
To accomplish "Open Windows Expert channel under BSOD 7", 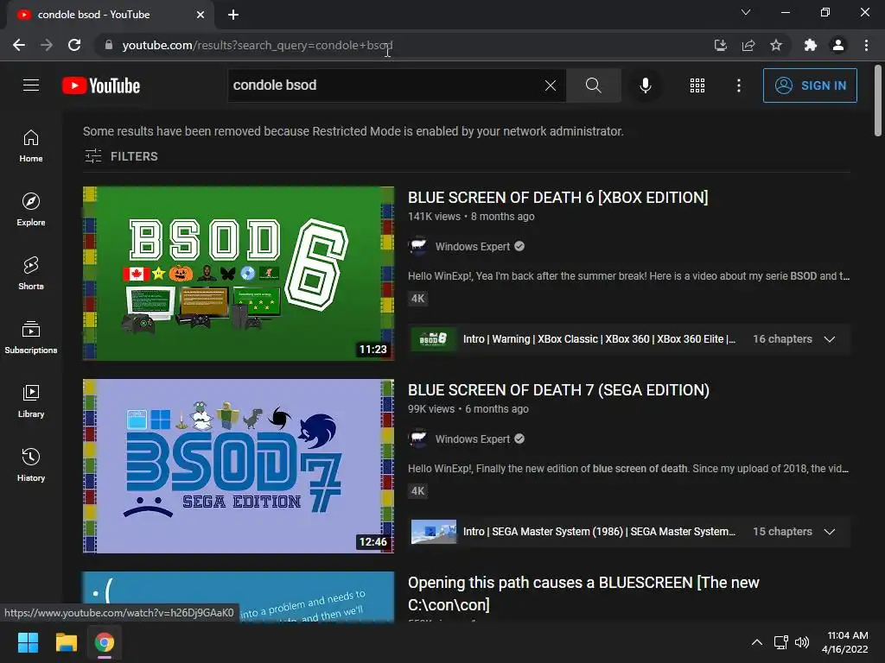I will 473,439.
